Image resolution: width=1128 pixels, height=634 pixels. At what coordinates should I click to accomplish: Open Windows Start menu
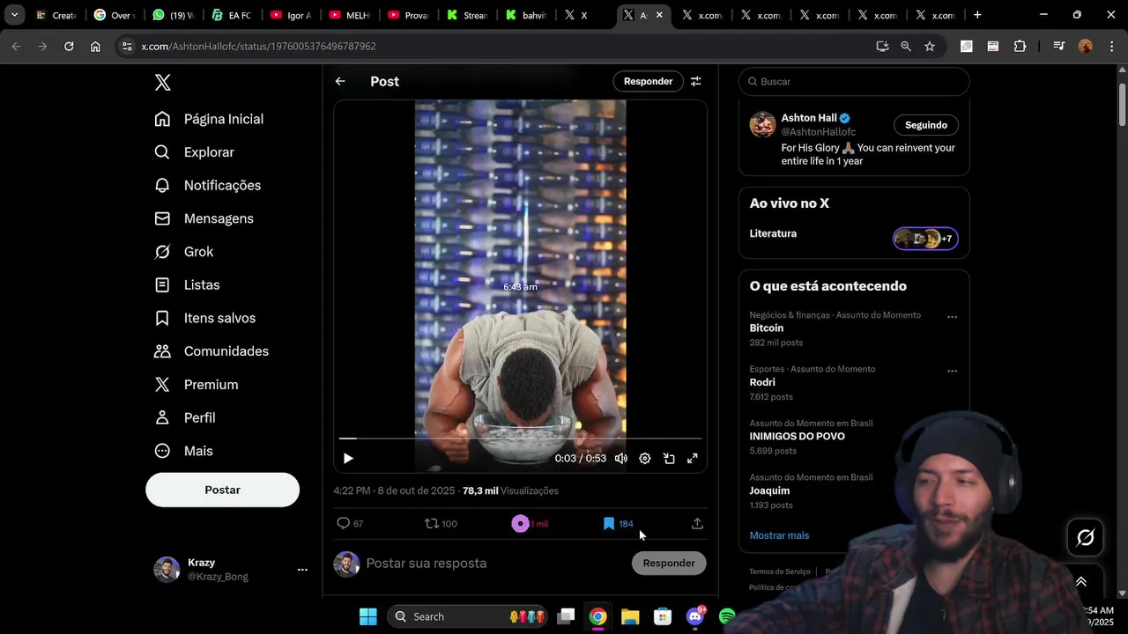pyautogui.click(x=368, y=616)
